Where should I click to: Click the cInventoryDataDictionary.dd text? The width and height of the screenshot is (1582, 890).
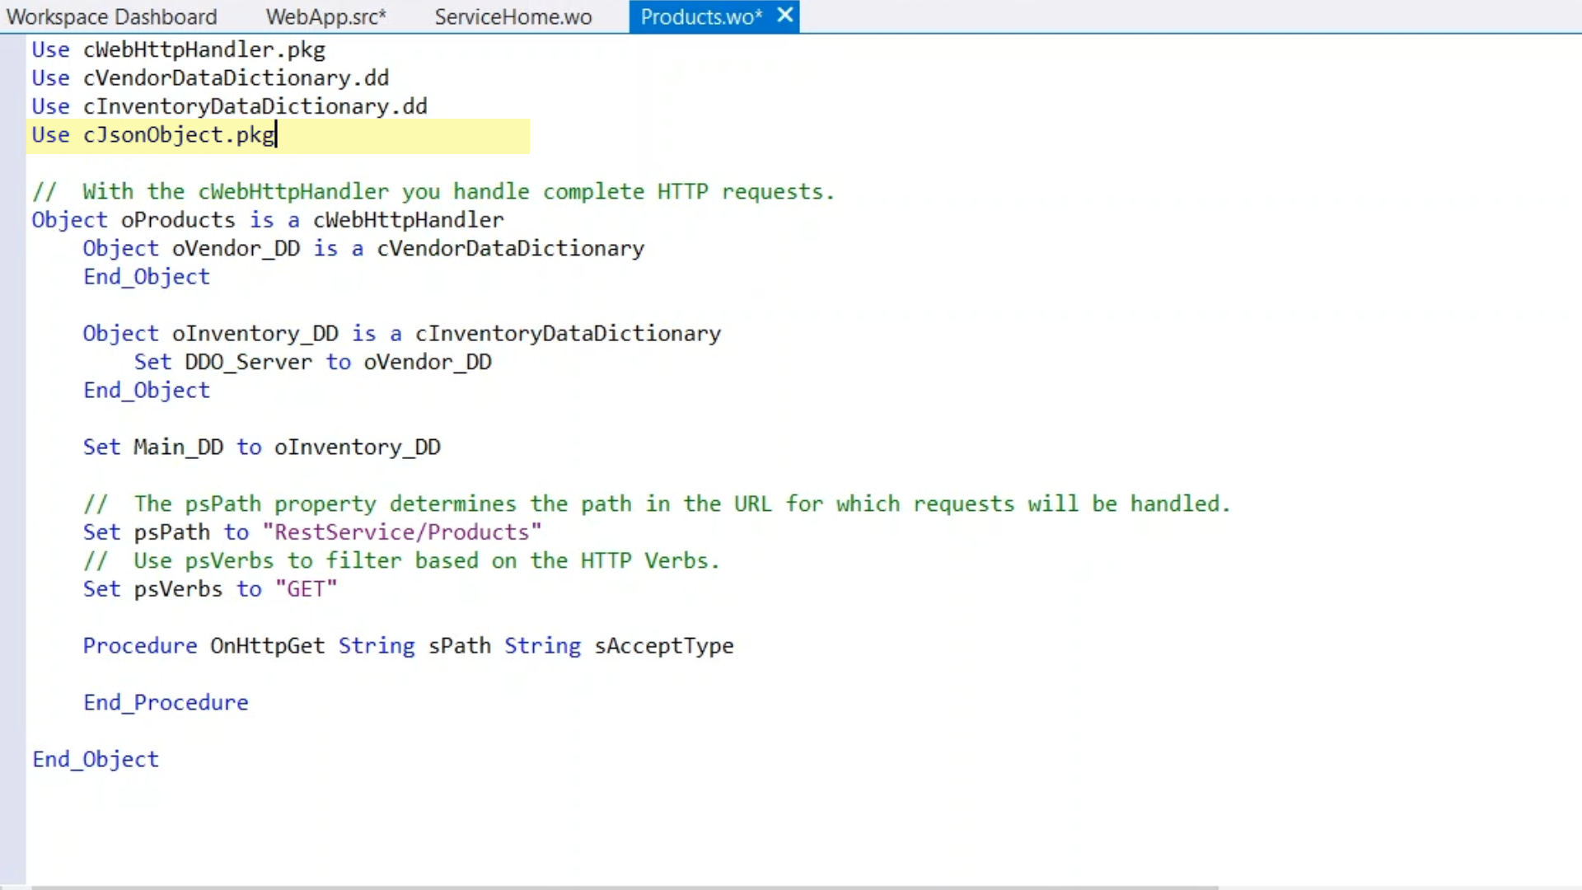pos(255,107)
